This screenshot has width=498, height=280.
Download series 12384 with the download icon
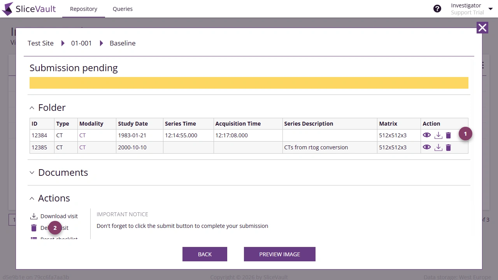(x=438, y=135)
